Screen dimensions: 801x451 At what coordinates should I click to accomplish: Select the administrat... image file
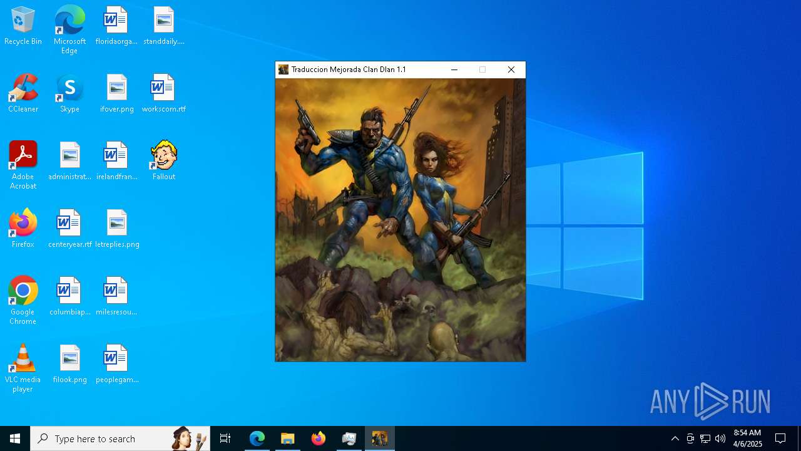point(69,162)
